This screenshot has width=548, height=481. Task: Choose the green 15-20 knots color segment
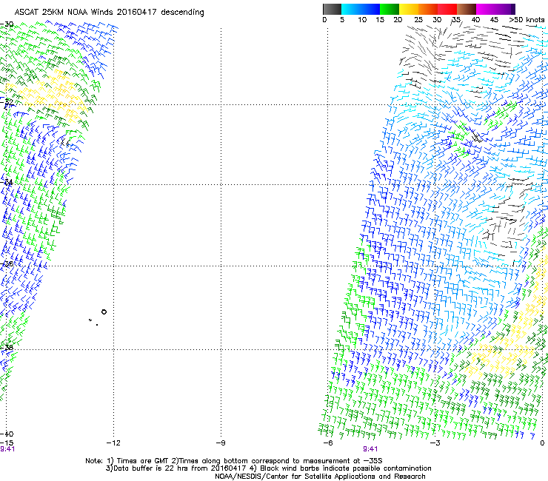[390, 9]
